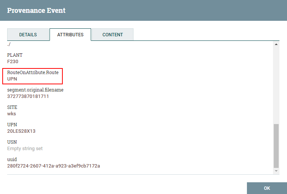Click the Provenance Event dialog title

point(36,11)
